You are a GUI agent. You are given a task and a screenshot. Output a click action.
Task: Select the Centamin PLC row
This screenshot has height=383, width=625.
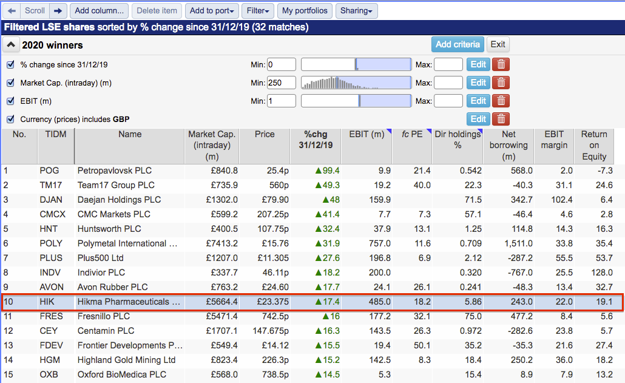point(308,331)
